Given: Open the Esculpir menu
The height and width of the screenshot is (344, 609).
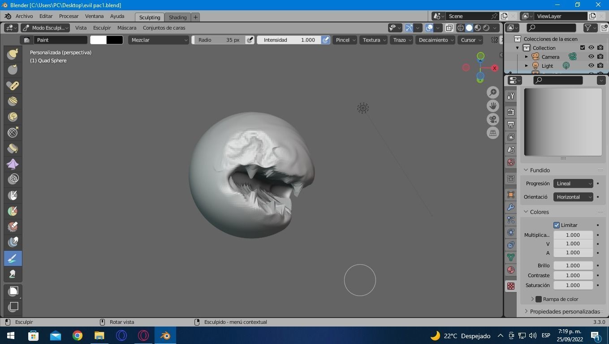Looking at the screenshot, I should point(102,28).
